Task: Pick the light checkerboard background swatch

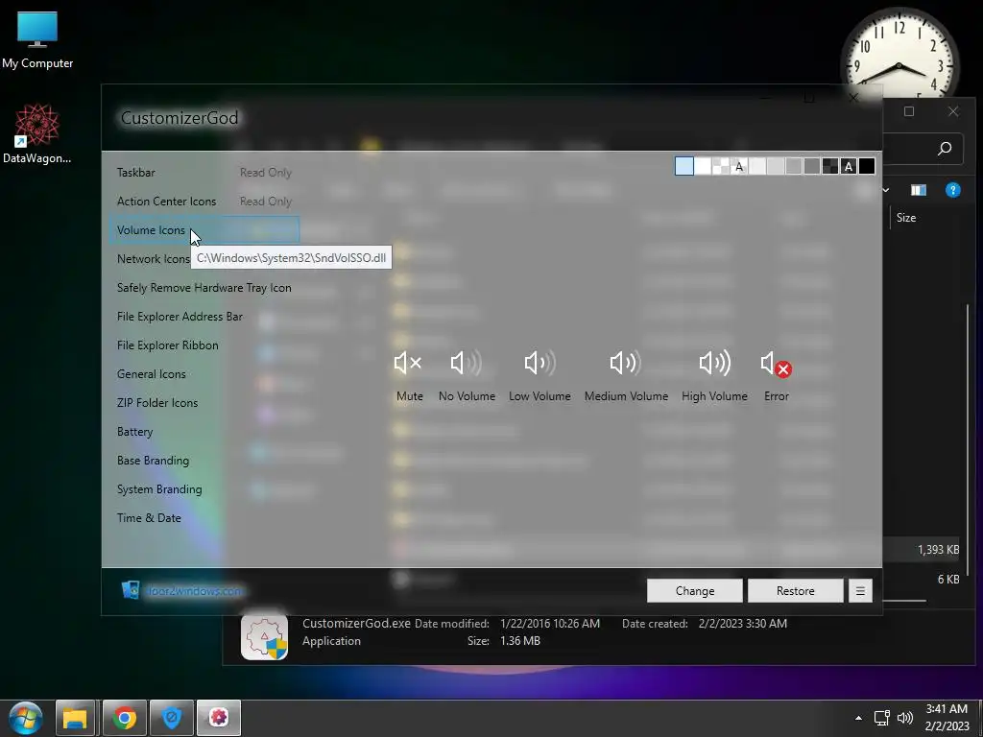Action: 721,166
